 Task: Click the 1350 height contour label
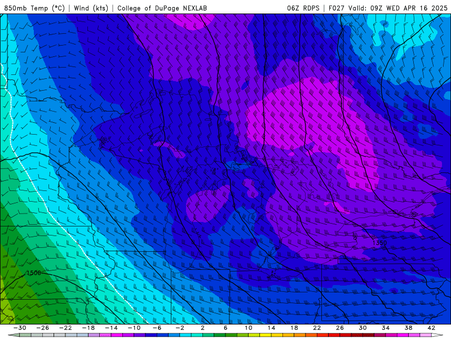point(379,243)
